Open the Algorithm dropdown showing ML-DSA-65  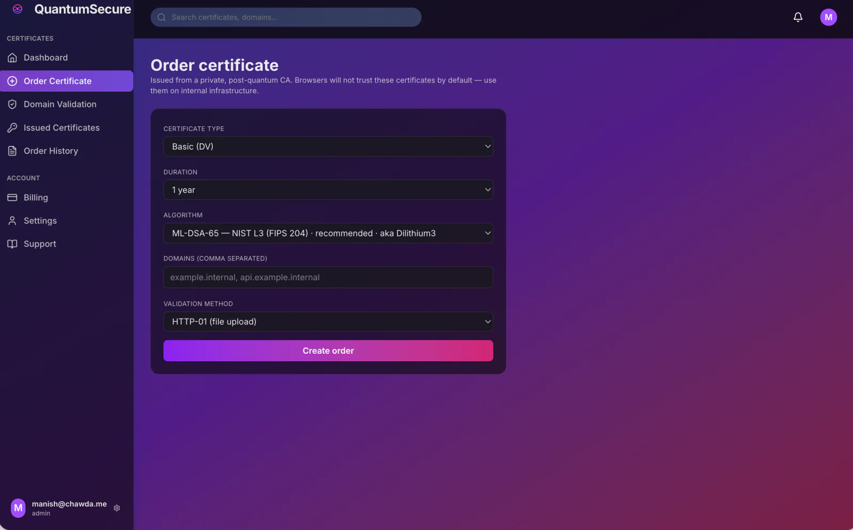tap(328, 233)
